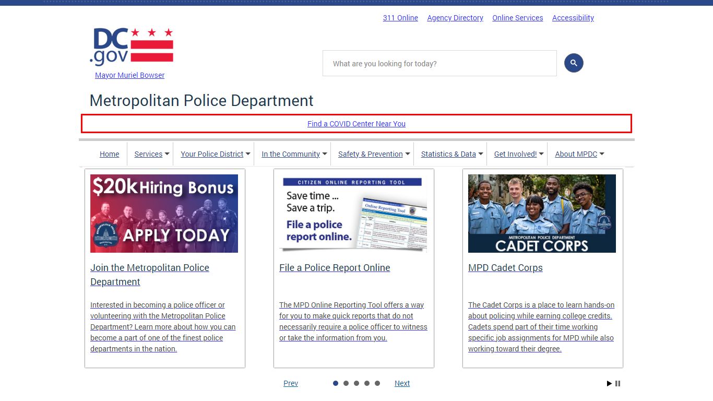Image resolution: width=713 pixels, height=401 pixels.
Task: Open the Safety & Prevention menu link
Action: tap(371, 154)
